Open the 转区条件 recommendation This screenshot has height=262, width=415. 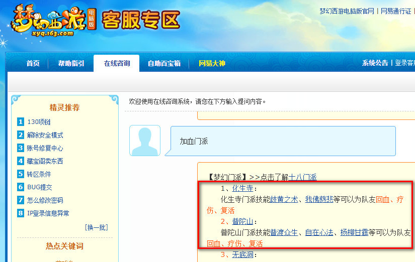point(39,174)
